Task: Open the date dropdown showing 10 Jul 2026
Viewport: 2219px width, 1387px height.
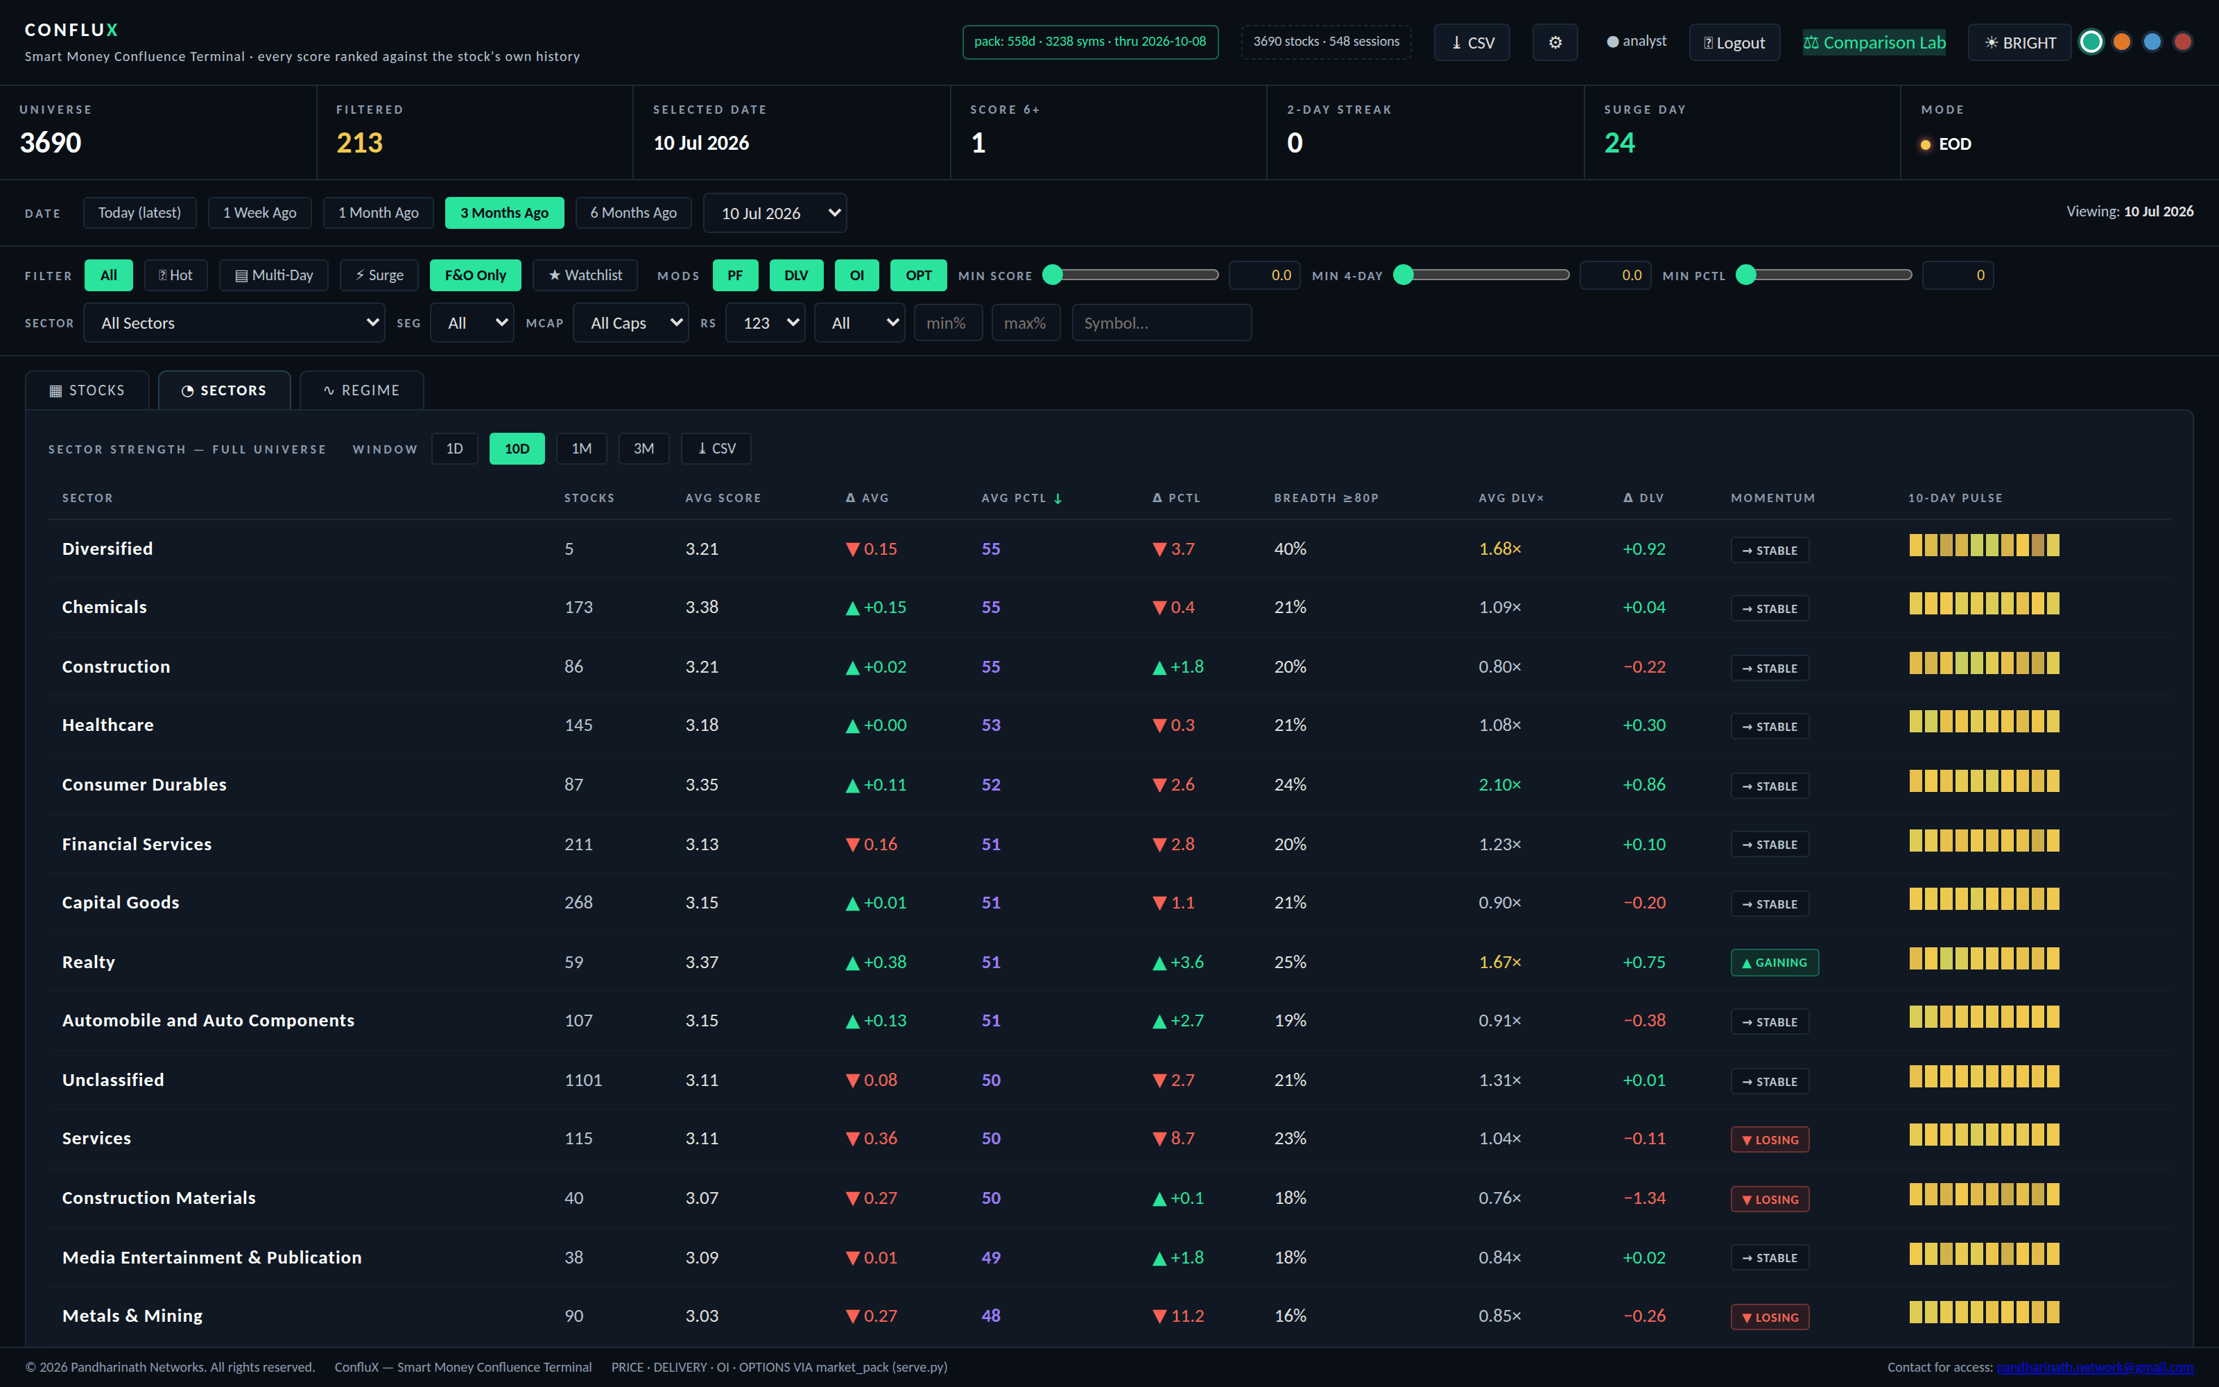Action: click(x=775, y=213)
